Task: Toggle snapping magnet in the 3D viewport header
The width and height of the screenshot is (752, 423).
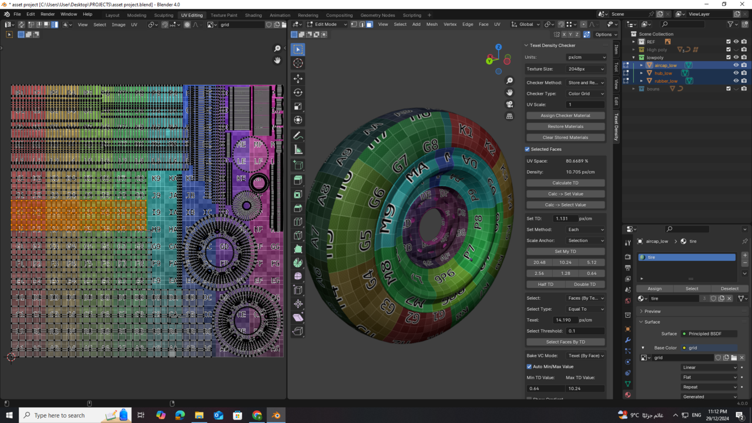Action: (562, 24)
